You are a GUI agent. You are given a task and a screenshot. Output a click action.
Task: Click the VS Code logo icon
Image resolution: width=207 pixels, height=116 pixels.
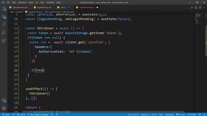point(3,2)
